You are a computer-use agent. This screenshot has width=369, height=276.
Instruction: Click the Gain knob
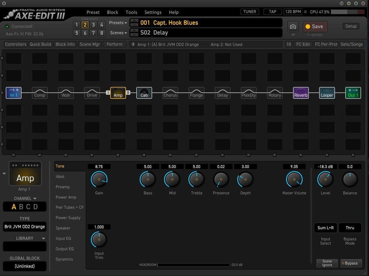(99, 179)
